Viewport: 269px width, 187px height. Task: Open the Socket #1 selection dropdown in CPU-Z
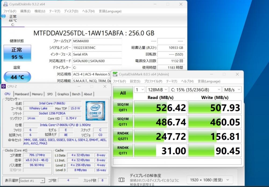32,181
